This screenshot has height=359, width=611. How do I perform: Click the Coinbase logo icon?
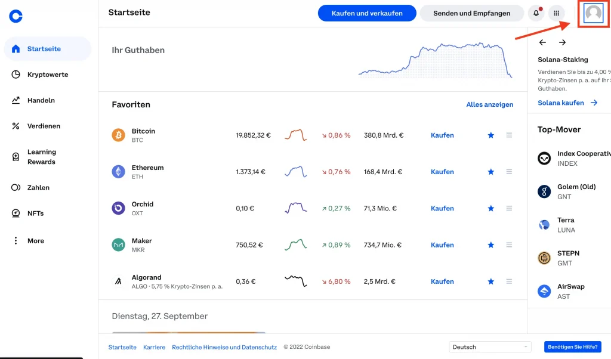(x=16, y=16)
